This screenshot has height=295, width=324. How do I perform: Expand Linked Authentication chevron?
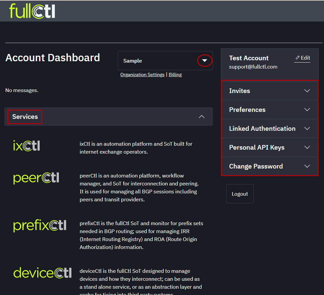(x=307, y=128)
